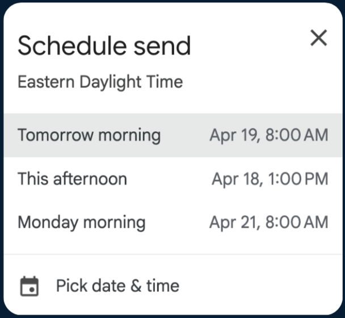The height and width of the screenshot is (318, 345).
Task: Click the Apr 21, 8:00 AM time
Action: point(269,223)
